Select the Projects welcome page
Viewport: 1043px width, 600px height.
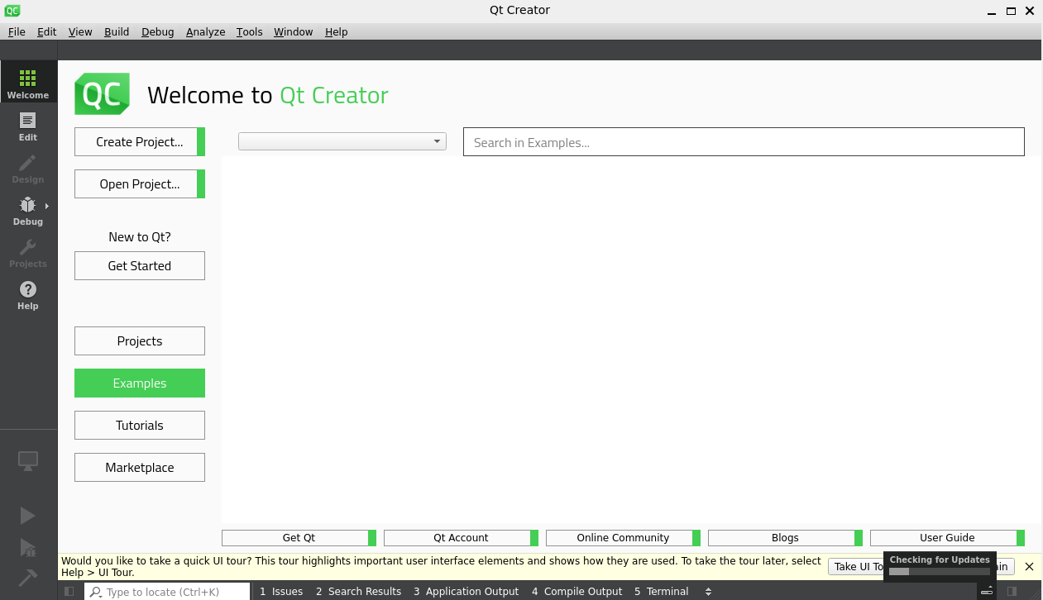[x=140, y=341]
